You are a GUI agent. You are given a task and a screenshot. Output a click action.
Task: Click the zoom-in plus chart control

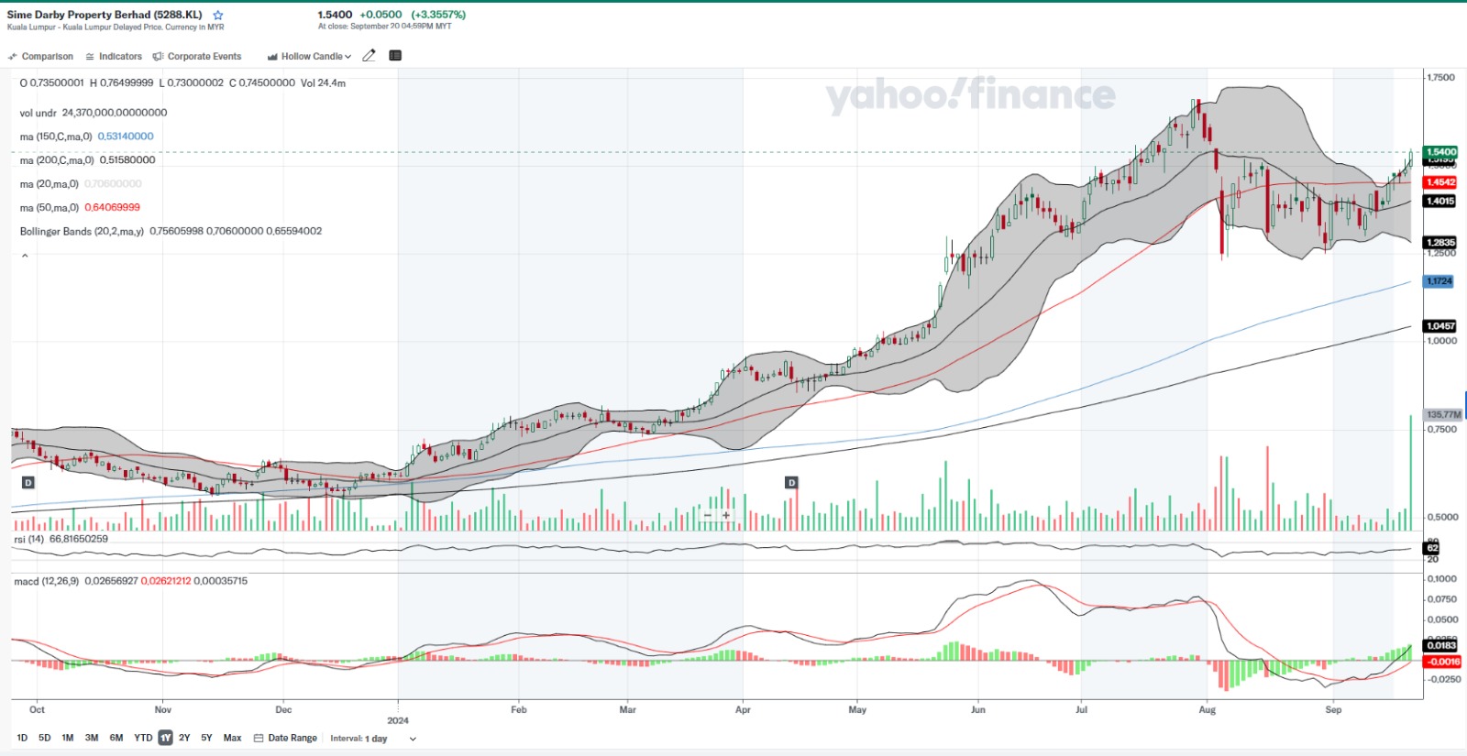pos(725,515)
